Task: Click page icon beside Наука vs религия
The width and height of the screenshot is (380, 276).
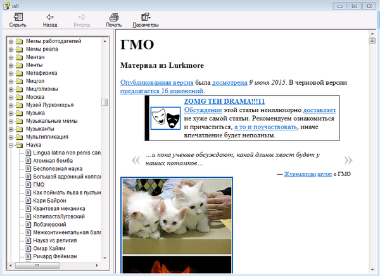Action: click(28, 241)
